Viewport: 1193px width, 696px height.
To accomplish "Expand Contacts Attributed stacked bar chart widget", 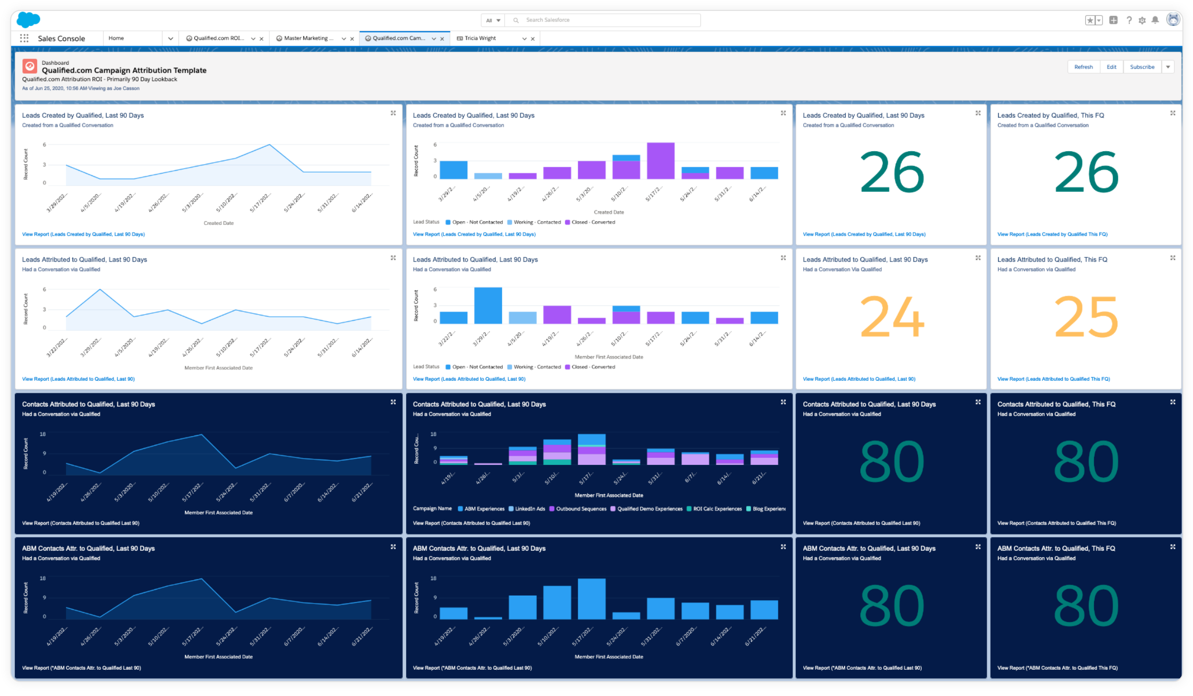I will [783, 402].
